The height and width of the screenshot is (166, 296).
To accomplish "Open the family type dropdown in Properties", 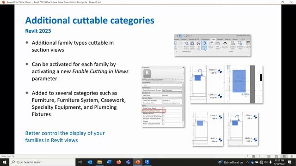I will (173, 80).
